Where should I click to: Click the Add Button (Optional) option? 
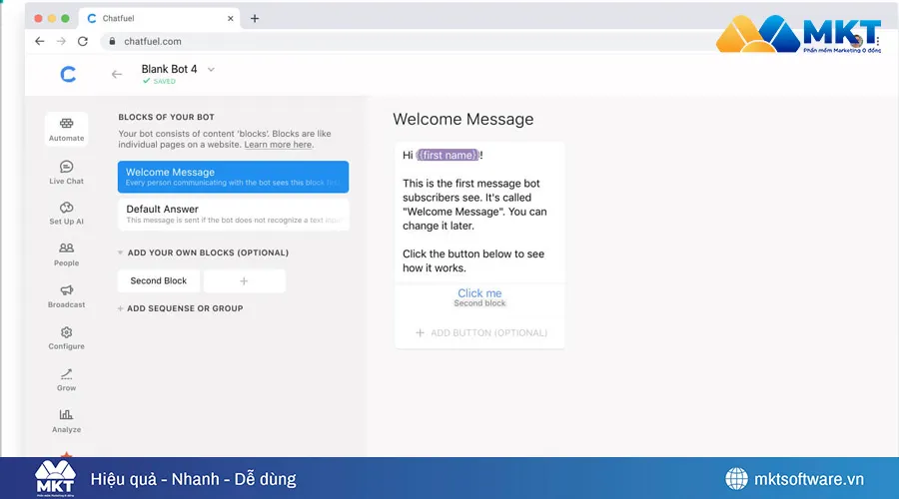pos(480,333)
